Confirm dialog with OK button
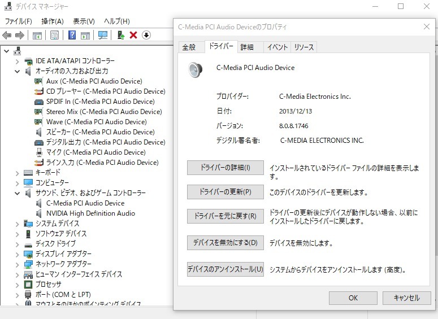The height and width of the screenshot is (319, 438). click(353, 298)
